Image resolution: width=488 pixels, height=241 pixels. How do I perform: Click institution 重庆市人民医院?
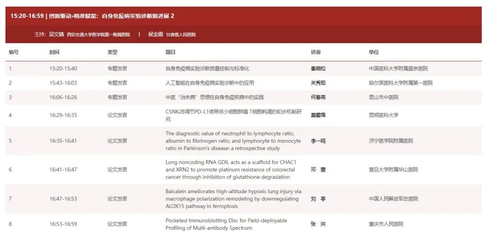click(386, 224)
